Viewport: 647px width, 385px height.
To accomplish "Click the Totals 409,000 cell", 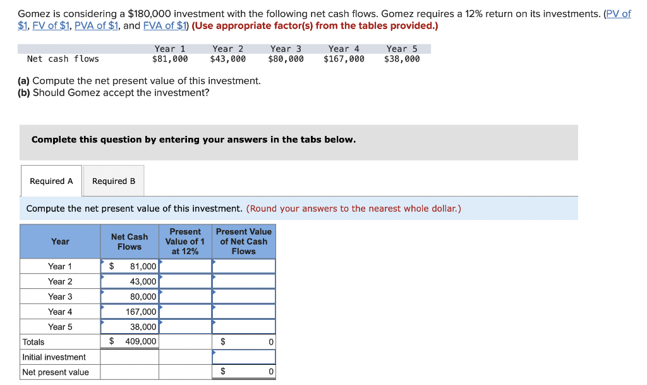I will (130, 341).
